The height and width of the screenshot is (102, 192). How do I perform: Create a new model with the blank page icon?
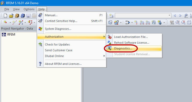tap(5, 16)
